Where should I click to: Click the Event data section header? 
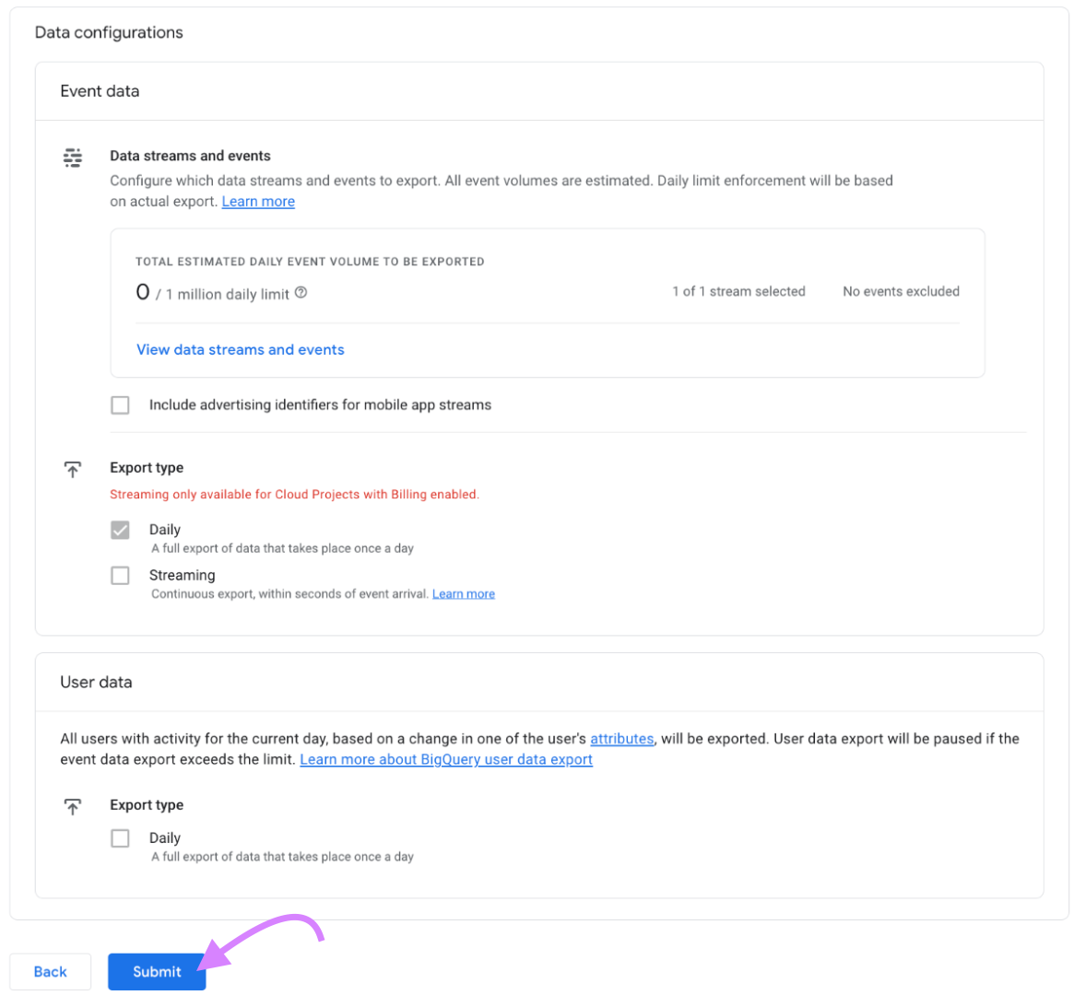[x=100, y=90]
